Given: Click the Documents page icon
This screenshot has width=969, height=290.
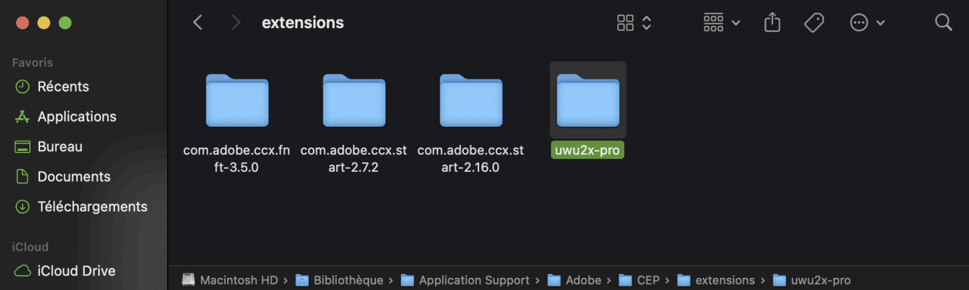Looking at the screenshot, I should (22, 176).
